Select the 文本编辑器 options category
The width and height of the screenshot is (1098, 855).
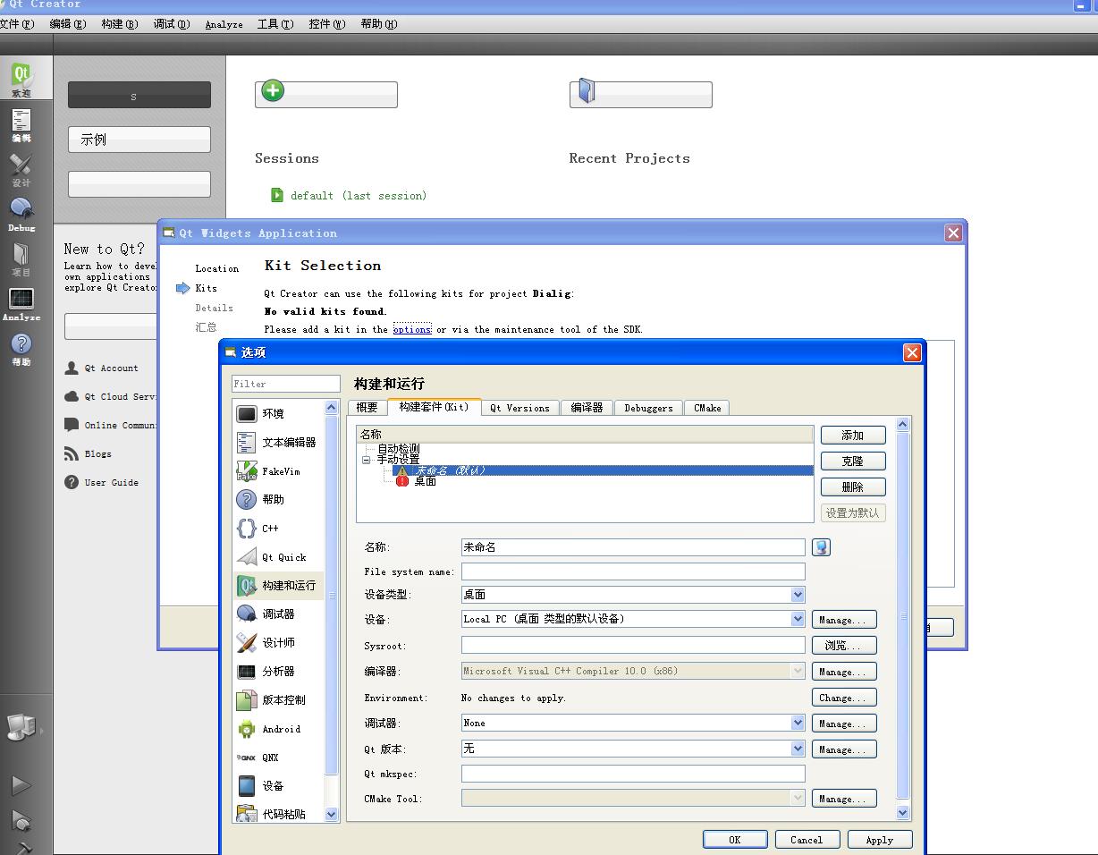(x=278, y=442)
